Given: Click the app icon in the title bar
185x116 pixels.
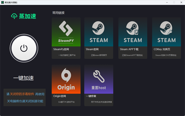Looking at the screenshot, I should click(2, 2).
